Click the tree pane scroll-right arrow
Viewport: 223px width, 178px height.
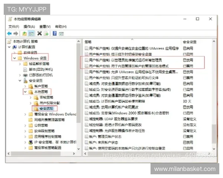tap(74, 154)
